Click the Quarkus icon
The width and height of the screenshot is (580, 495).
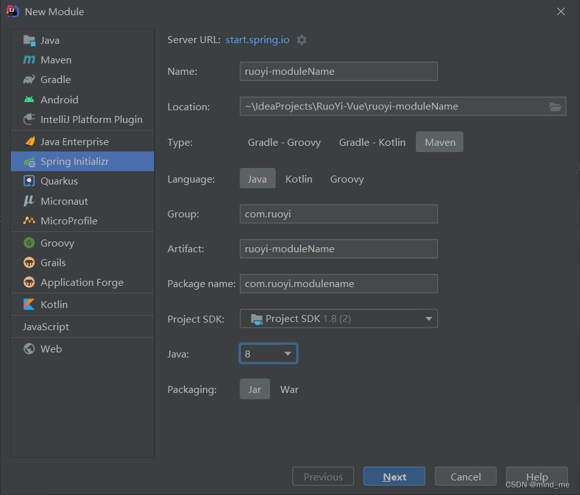point(29,181)
